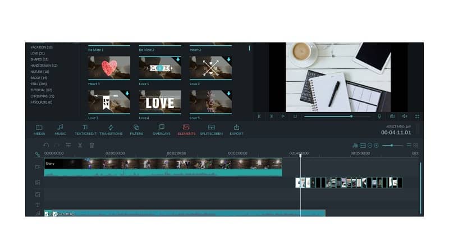Select the second picture-in-picture track icon
This screenshot has height=252, width=449.
pos(38,194)
